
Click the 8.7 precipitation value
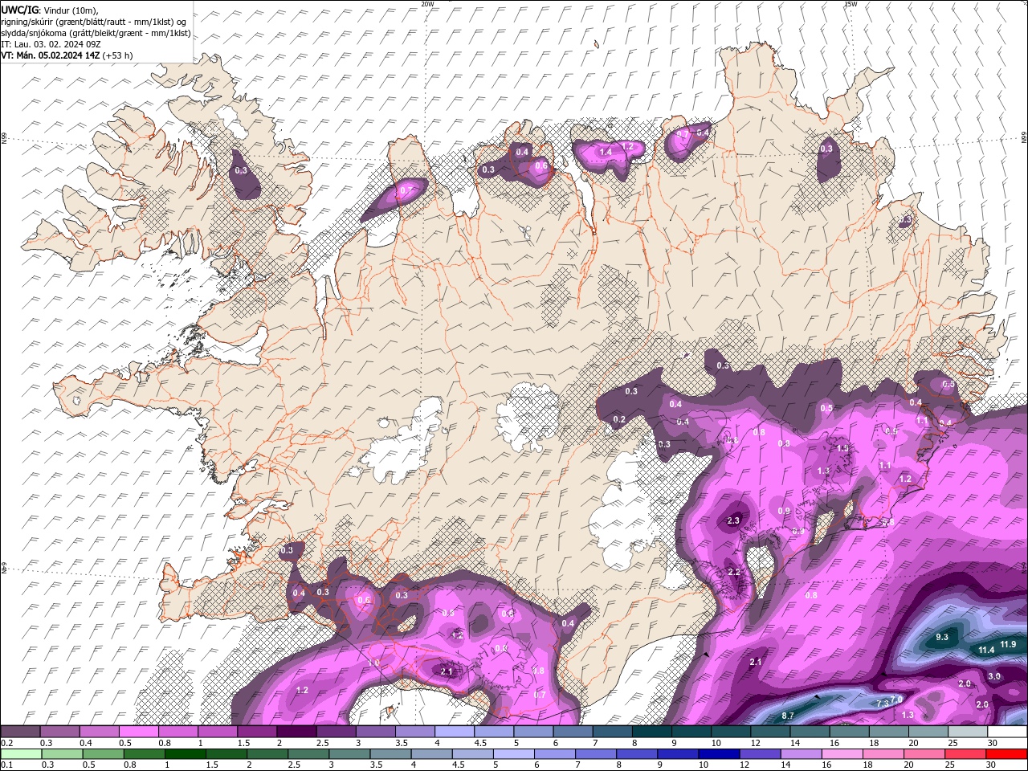pos(788,716)
